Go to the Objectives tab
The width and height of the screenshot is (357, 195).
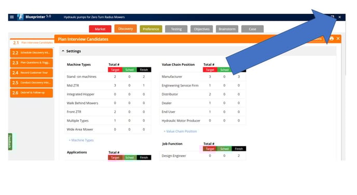201,29
